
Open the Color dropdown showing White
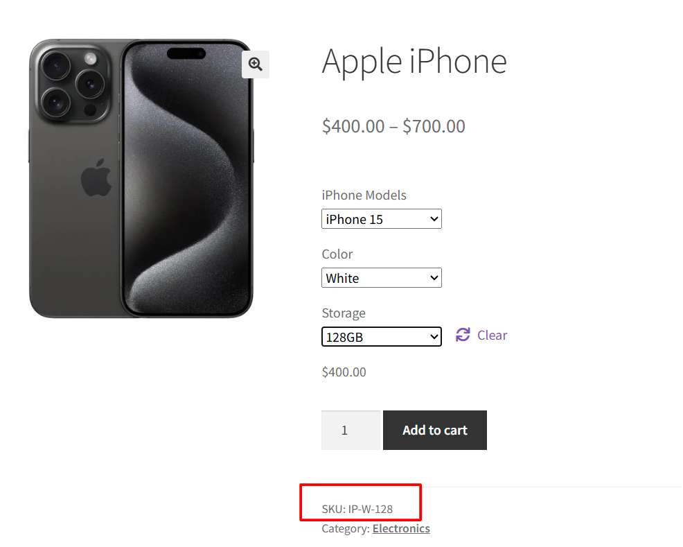(382, 278)
